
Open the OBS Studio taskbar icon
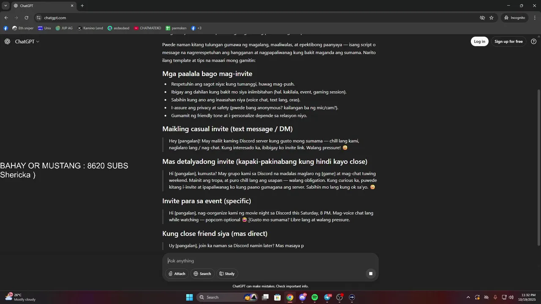[339, 297]
